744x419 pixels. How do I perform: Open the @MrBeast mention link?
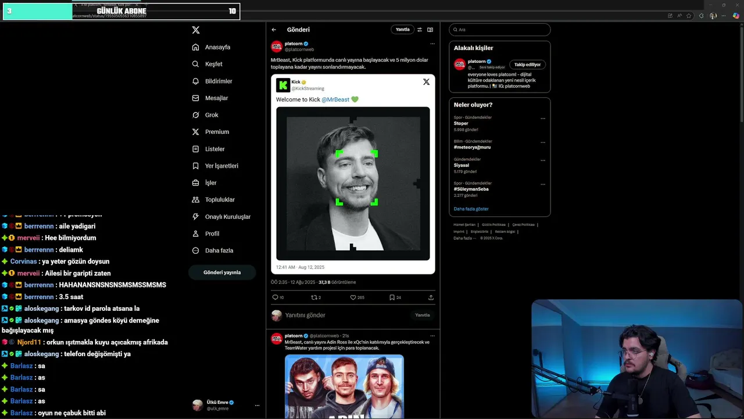click(x=335, y=100)
